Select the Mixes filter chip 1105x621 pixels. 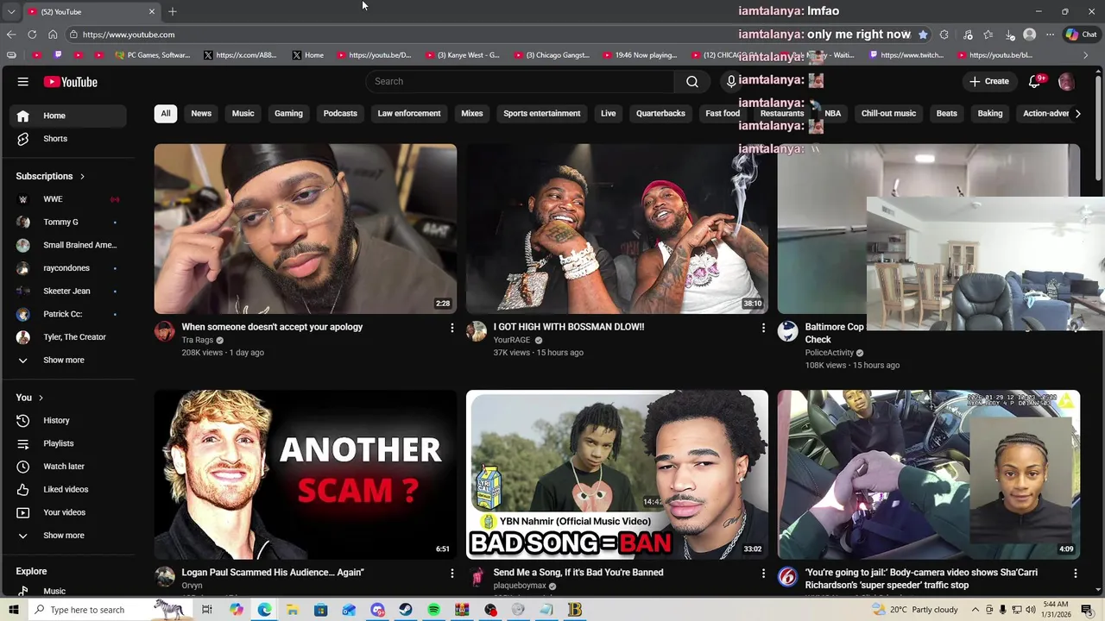(x=472, y=113)
